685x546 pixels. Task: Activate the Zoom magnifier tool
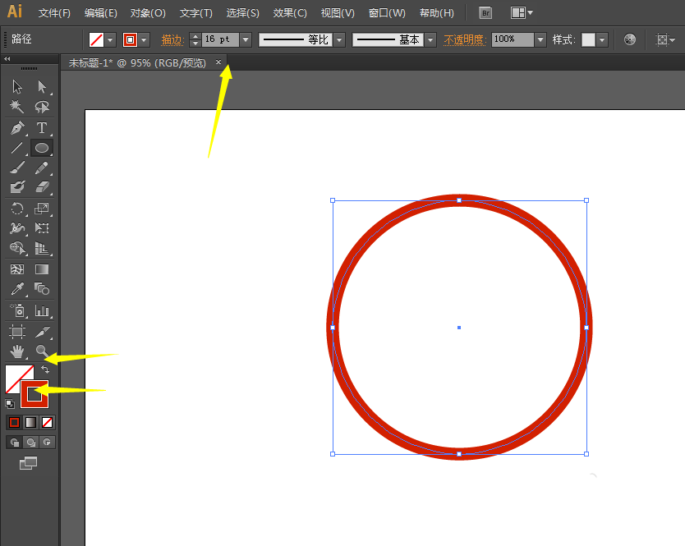pyautogui.click(x=42, y=351)
